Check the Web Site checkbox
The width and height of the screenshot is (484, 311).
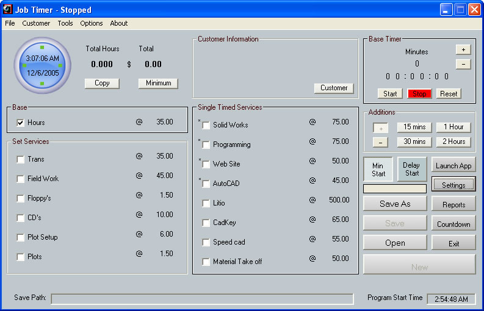click(206, 165)
